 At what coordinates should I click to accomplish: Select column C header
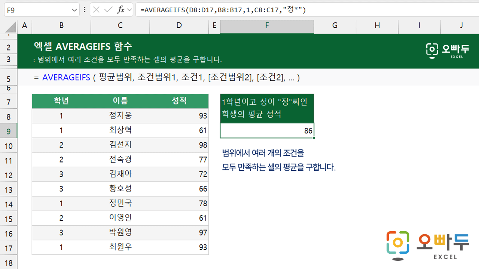coord(120,25)
